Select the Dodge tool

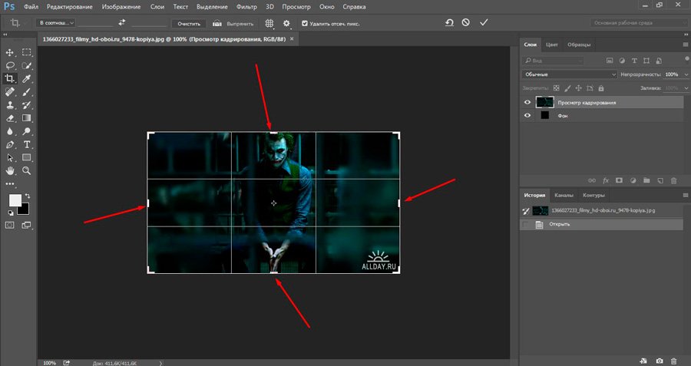[x=26, y=131]
